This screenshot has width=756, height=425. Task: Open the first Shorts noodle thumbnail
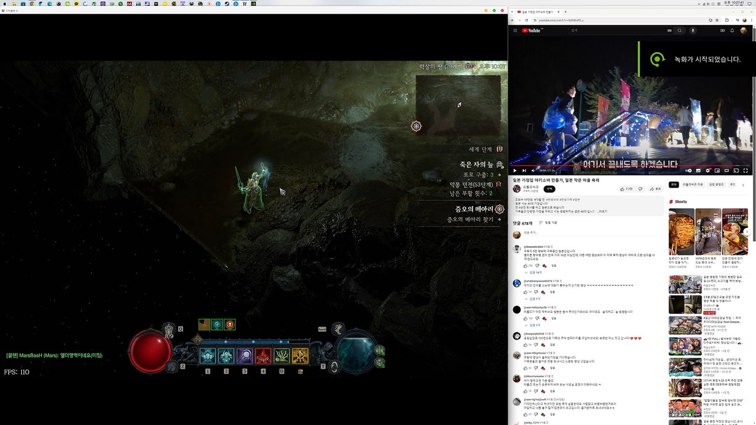(681, 231)
